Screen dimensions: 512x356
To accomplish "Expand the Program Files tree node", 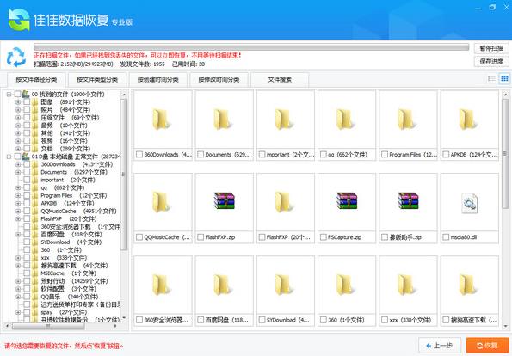I will pos(18,195).
